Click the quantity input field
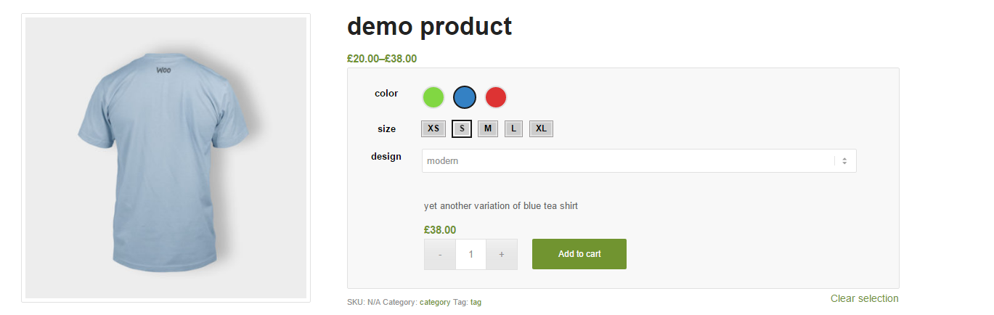 pyautogui.click(x=471, y=254)
